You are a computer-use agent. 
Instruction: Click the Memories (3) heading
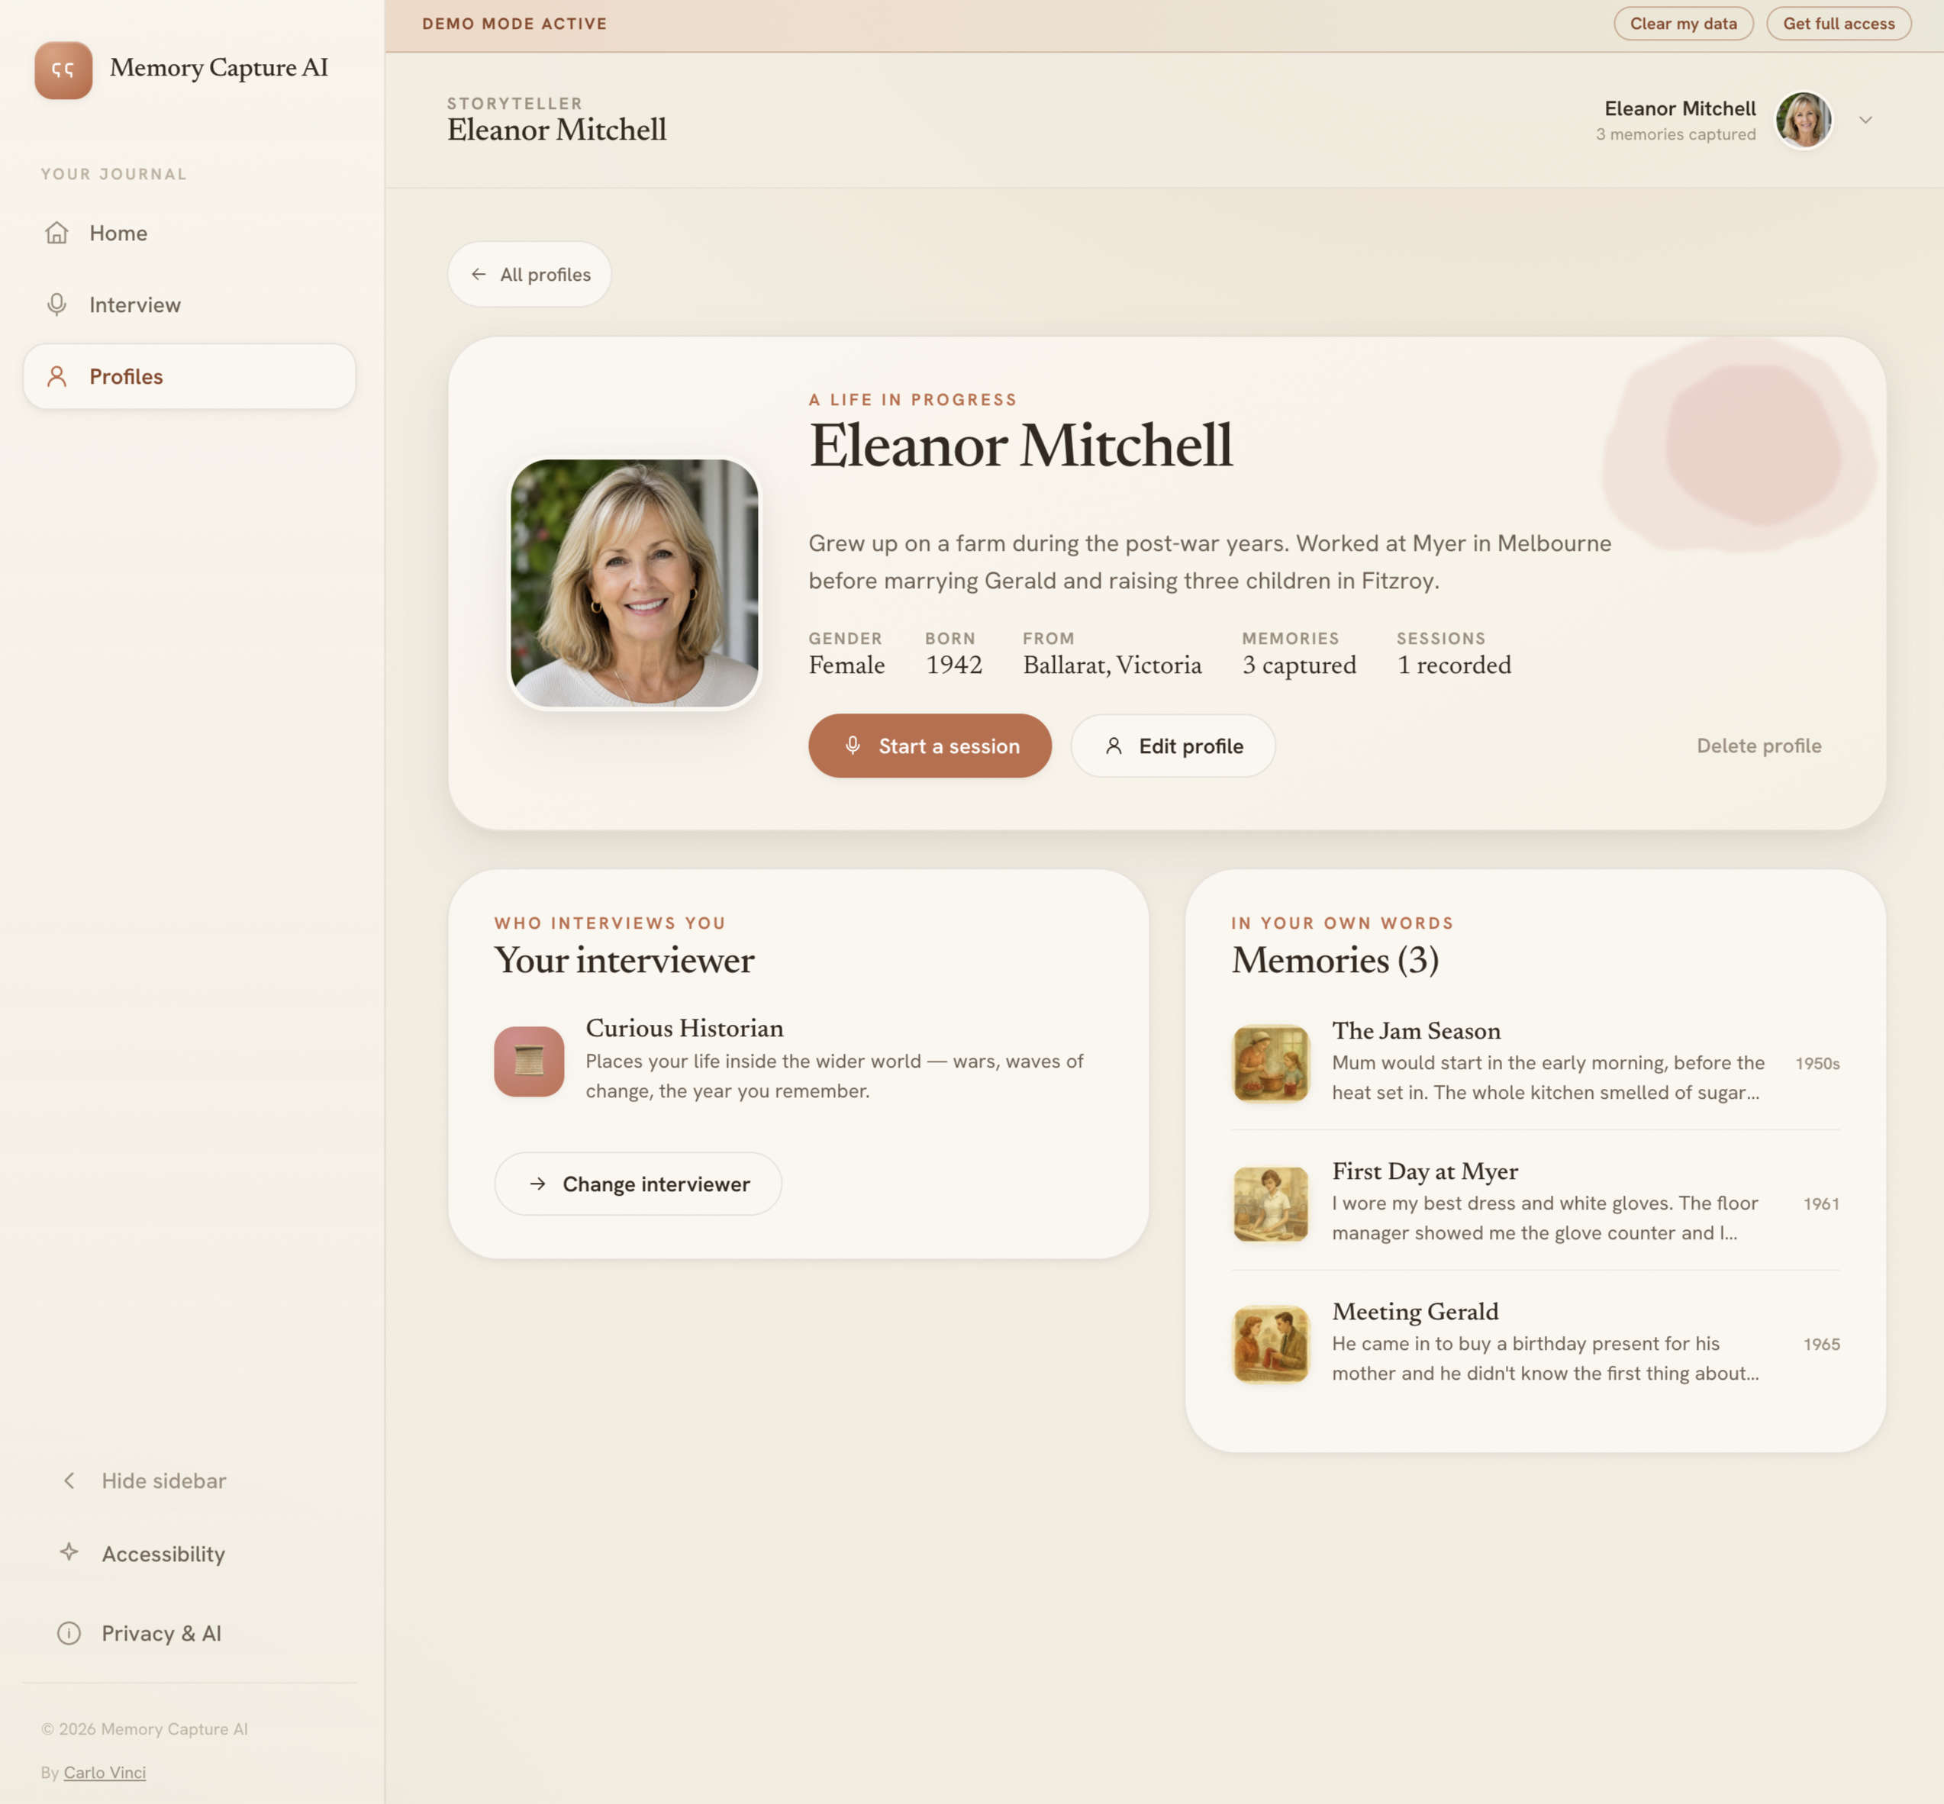pos(1335,959)
